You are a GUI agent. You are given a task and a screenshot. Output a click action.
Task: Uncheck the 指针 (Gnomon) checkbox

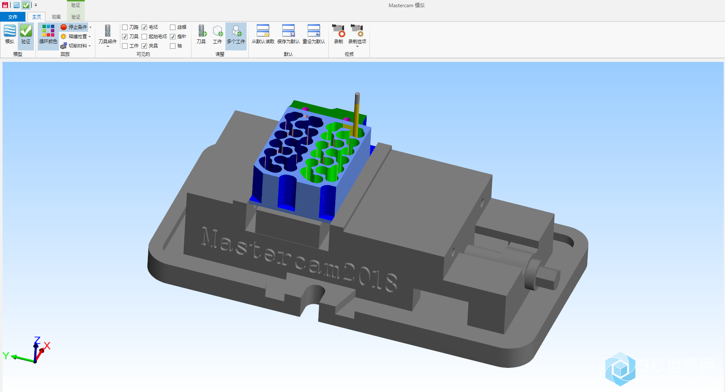[173, 36]
